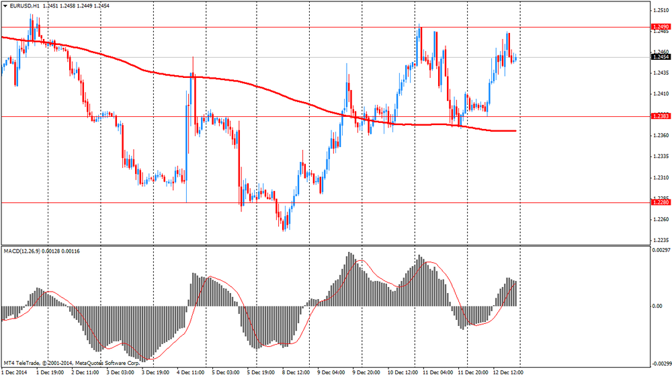Image resolution: width=672 pixels, height=377 pixels.
Task: Click the 5 Dec 19:00 time label
Action: pyautogui.click(x=261, y=372)
